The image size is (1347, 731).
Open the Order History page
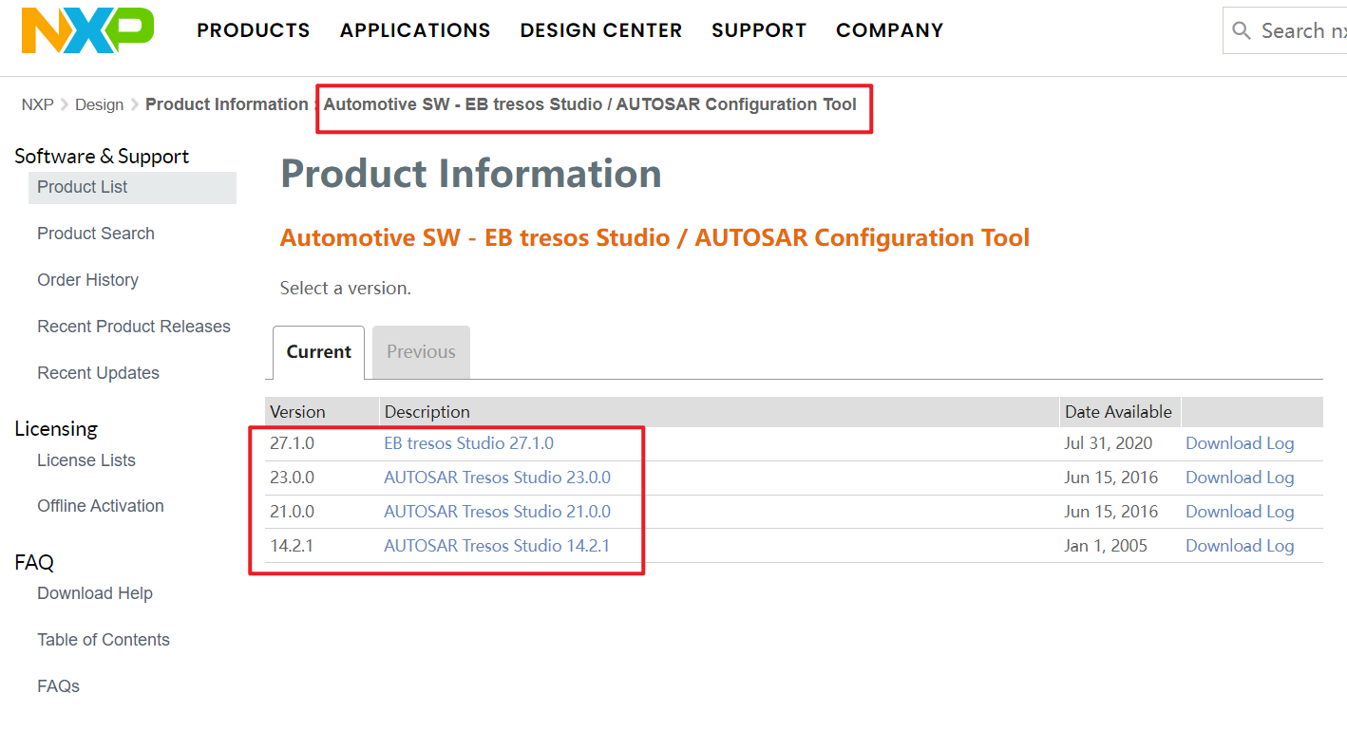87,279
